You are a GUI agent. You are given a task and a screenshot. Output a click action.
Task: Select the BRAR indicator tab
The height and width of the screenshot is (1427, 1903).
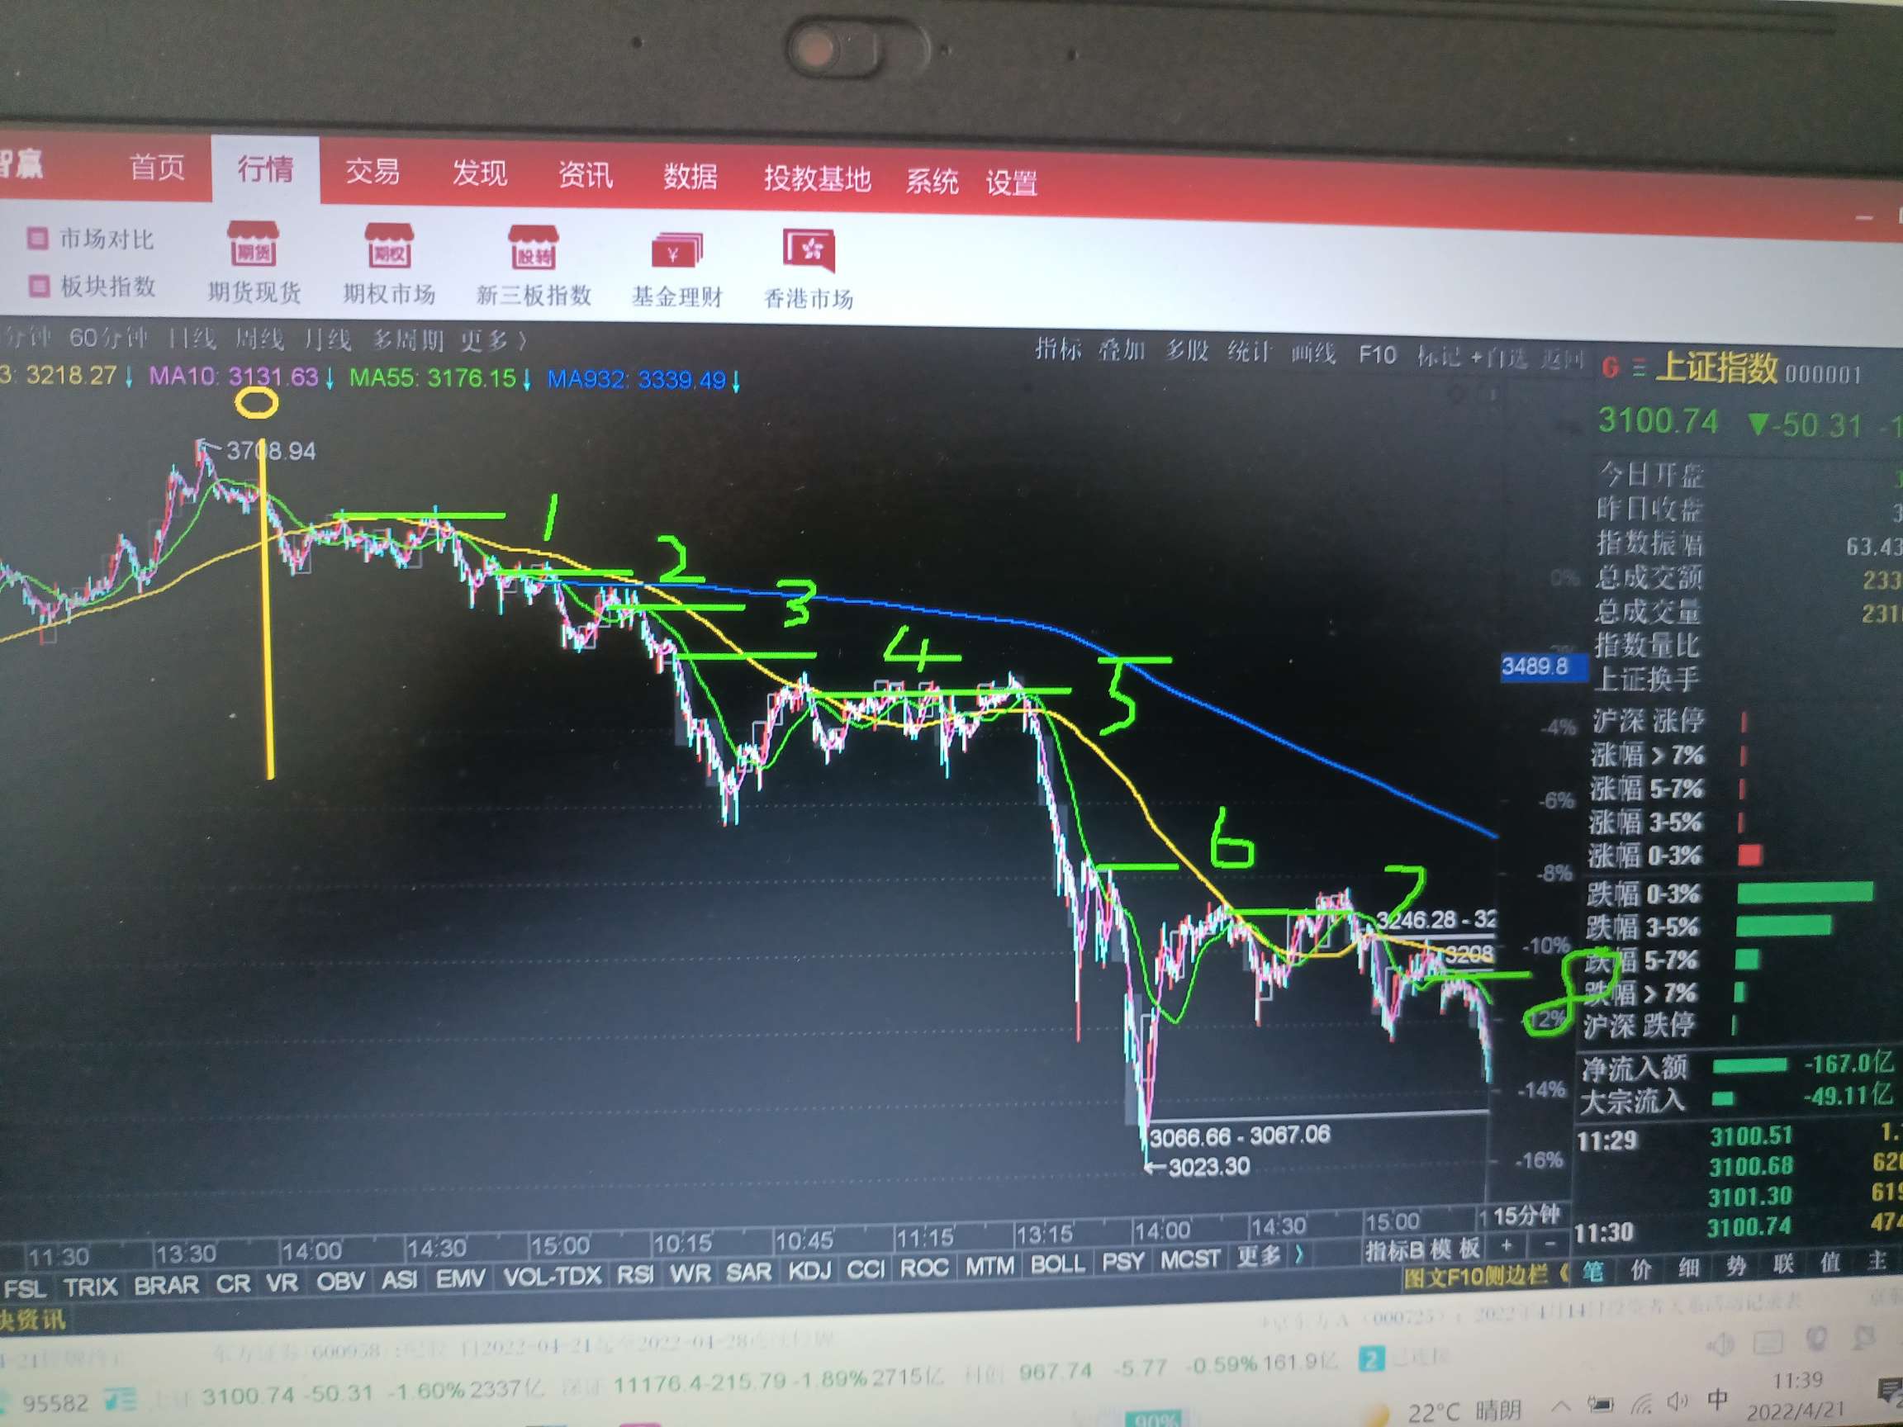pyautogui.click(x=166, y=1285)
